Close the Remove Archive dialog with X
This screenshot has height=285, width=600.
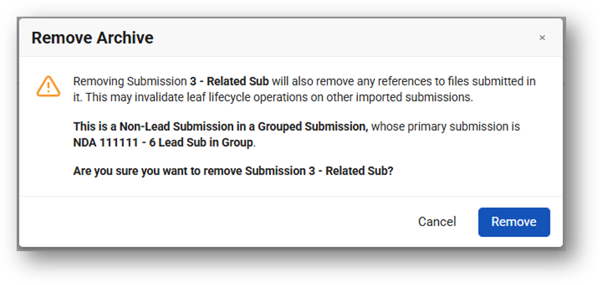pyautogui.click(x=542, y=38)
